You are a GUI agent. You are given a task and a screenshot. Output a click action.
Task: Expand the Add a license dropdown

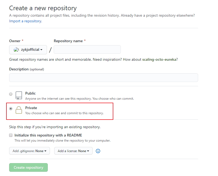pos(73,151)
